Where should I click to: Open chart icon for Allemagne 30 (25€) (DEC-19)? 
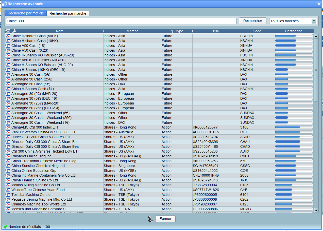(x=8, y=108)
